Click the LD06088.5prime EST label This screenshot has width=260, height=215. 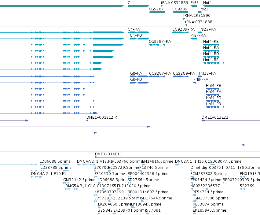click(55, 161)
